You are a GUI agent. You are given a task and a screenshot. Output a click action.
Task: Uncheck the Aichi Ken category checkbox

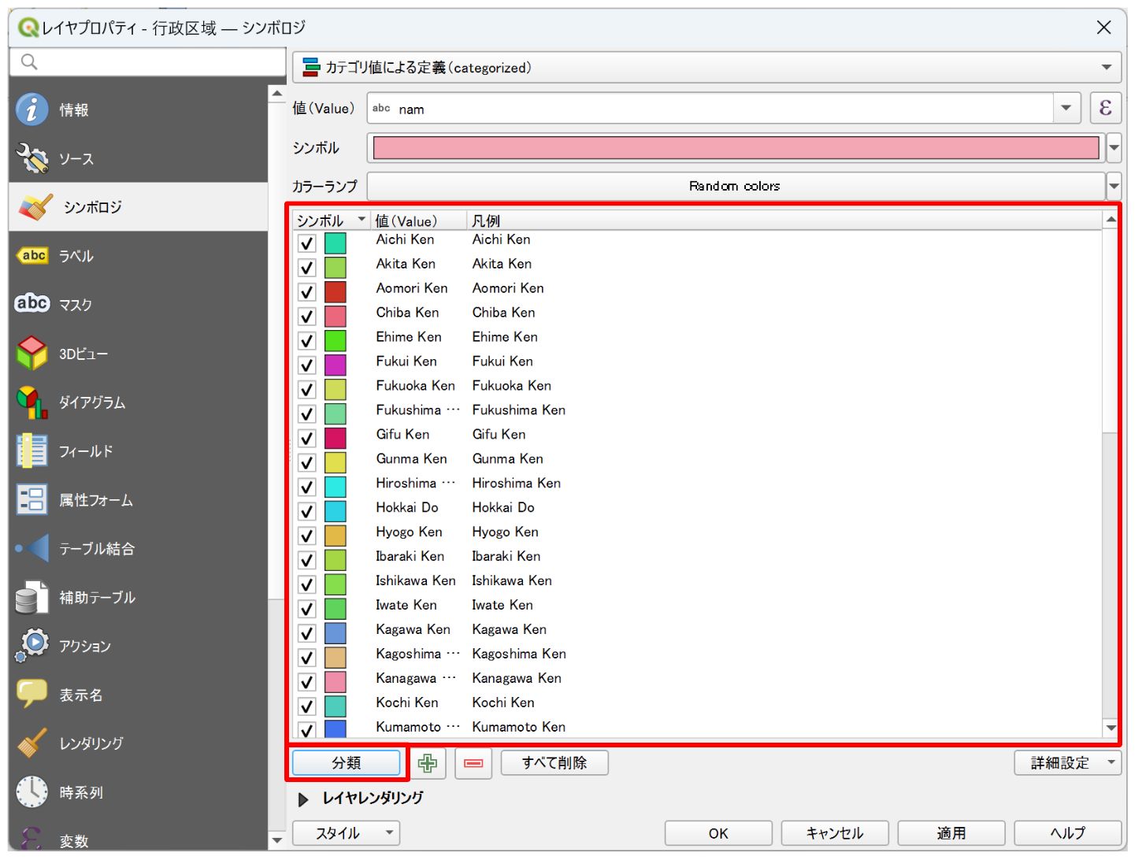click(307, 243)
